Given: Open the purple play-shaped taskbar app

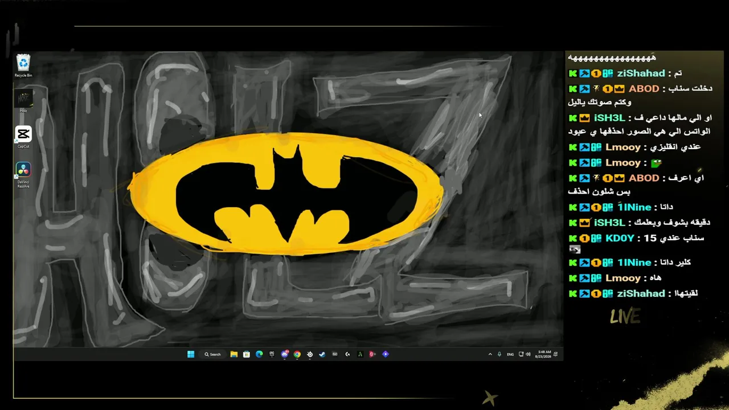Looking at the screenshot, I should pos(386,354).
